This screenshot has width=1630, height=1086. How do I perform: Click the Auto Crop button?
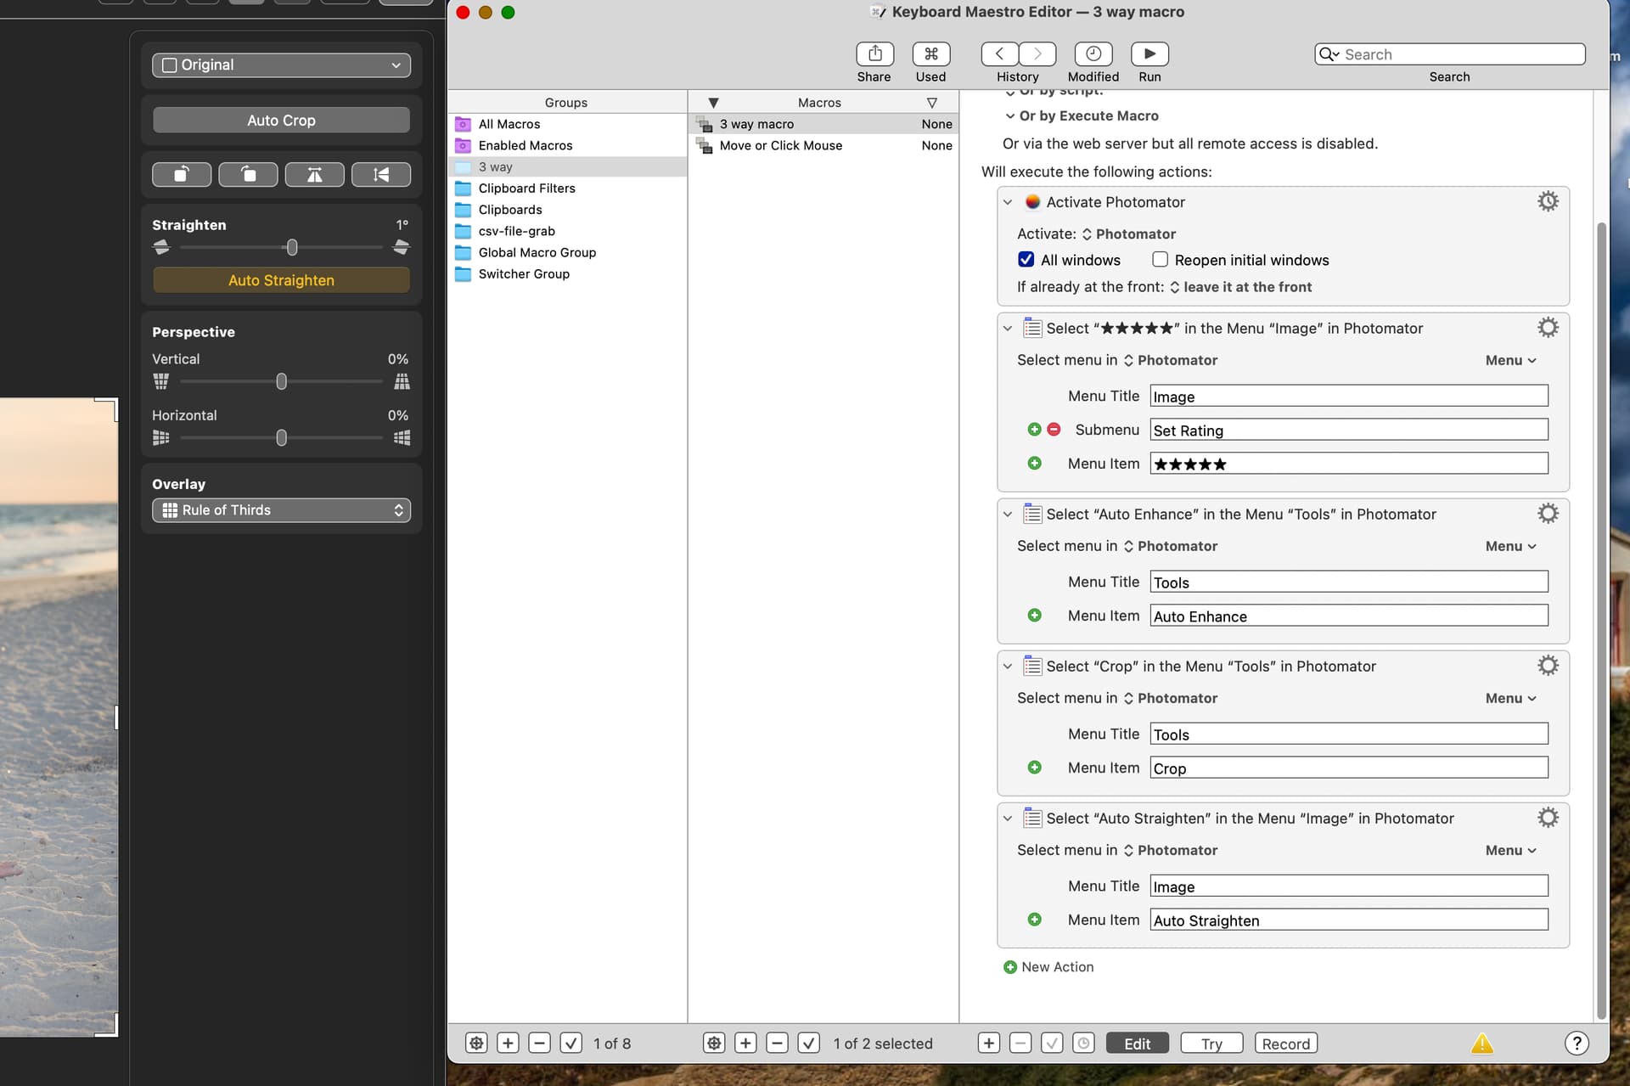click(x=281, y=121)
